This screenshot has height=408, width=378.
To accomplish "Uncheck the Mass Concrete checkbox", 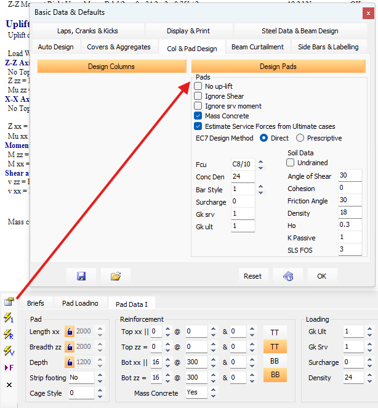I will pyautogui.click(x=198, y=115).
